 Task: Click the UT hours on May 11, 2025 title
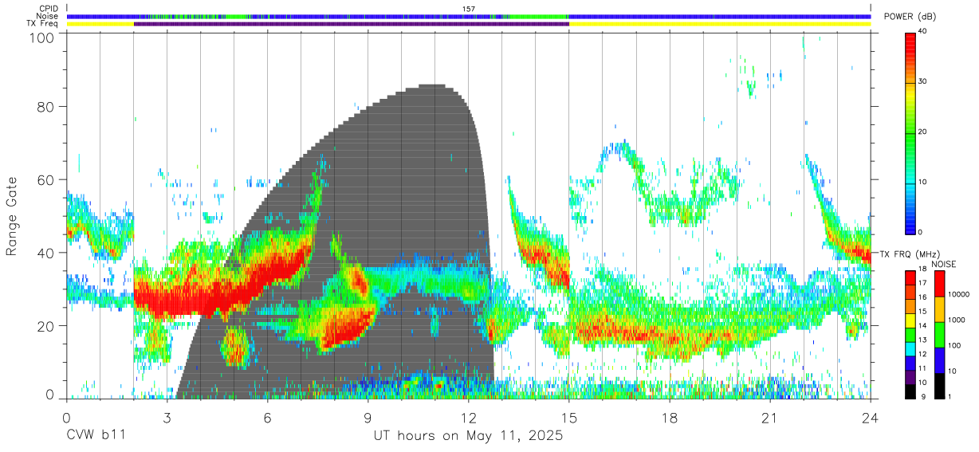point(469,436)
